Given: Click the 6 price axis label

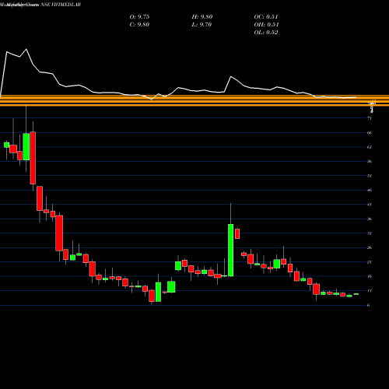Looking at the screenshot, I should 369,305.
